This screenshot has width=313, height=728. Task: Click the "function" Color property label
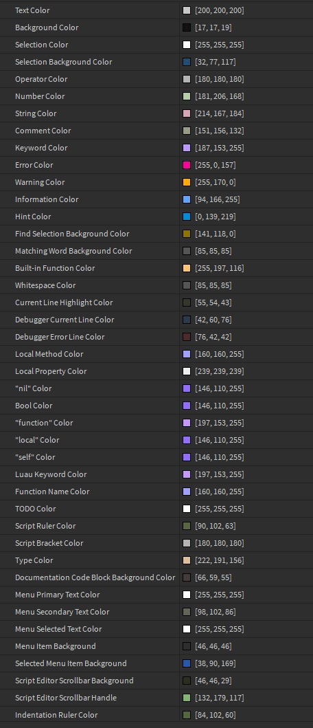44,423
